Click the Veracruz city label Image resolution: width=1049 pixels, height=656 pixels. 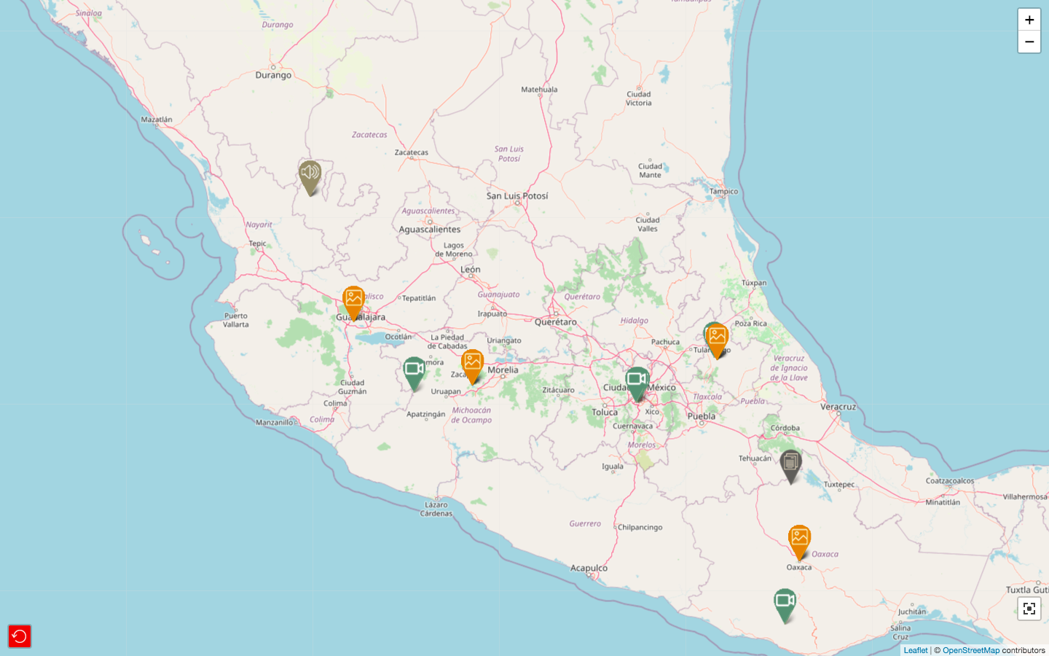point(838,407)
